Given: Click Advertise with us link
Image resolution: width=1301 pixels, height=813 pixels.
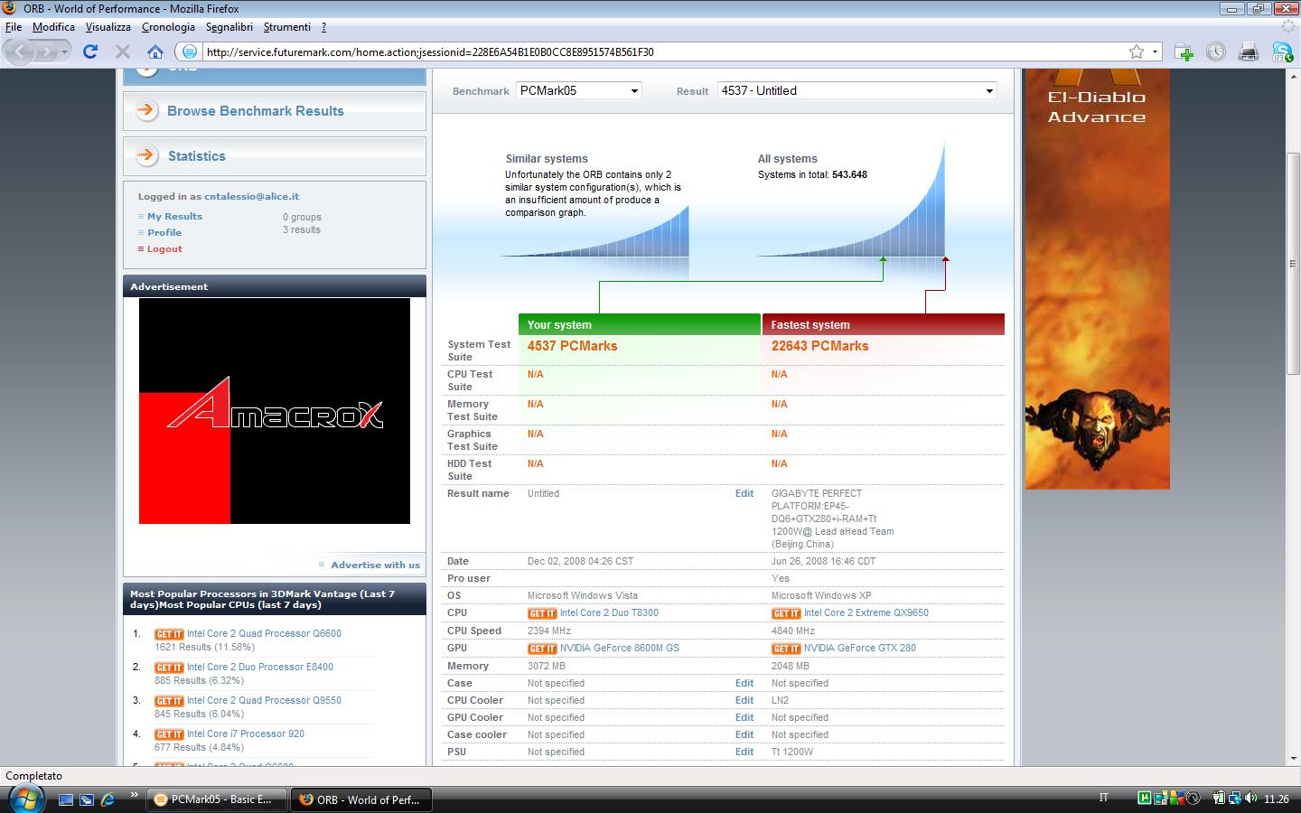Looking at the screenshot, I should tap(375, 565).
